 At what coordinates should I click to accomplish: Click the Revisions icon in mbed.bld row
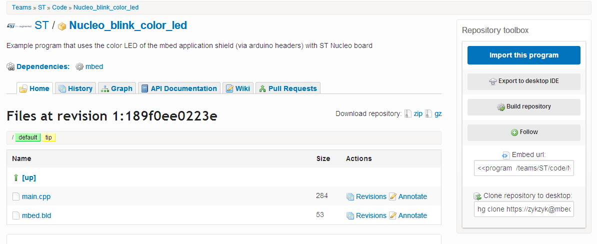350,216
